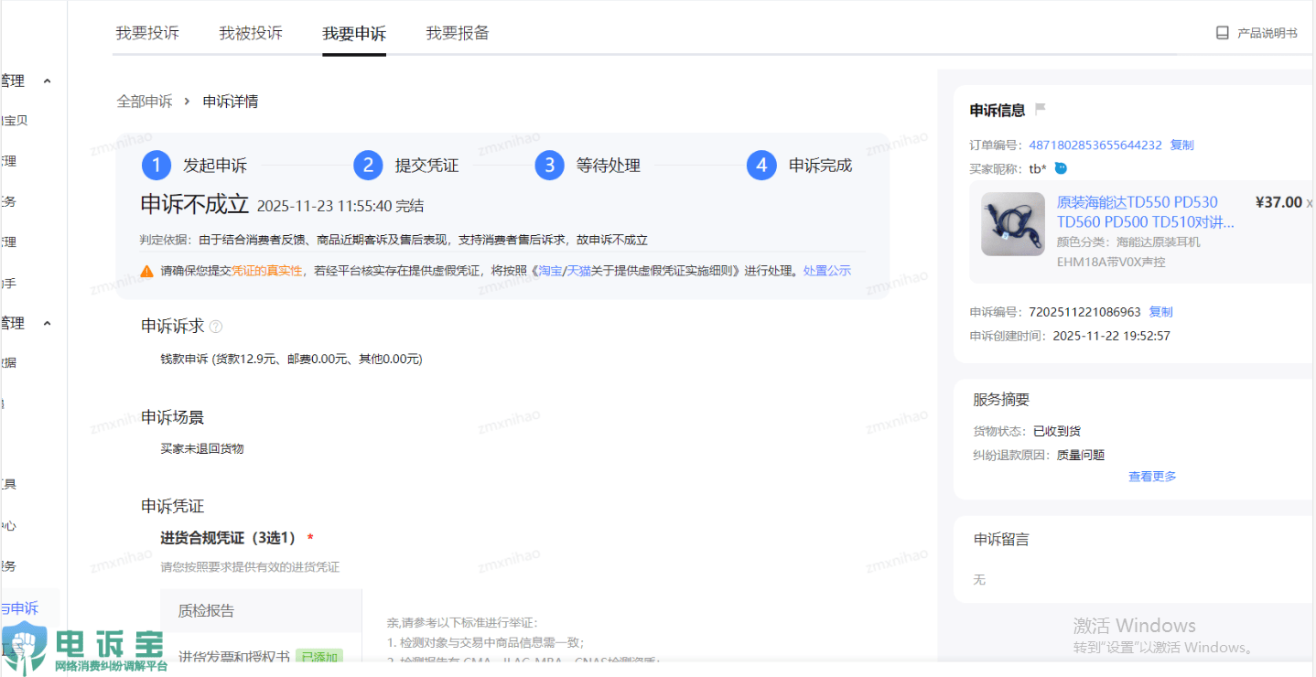The height and width of the screenshot is (677, 1316).
Task: Click the flag icon beside 申诉信息
Action: point(1040,110)
